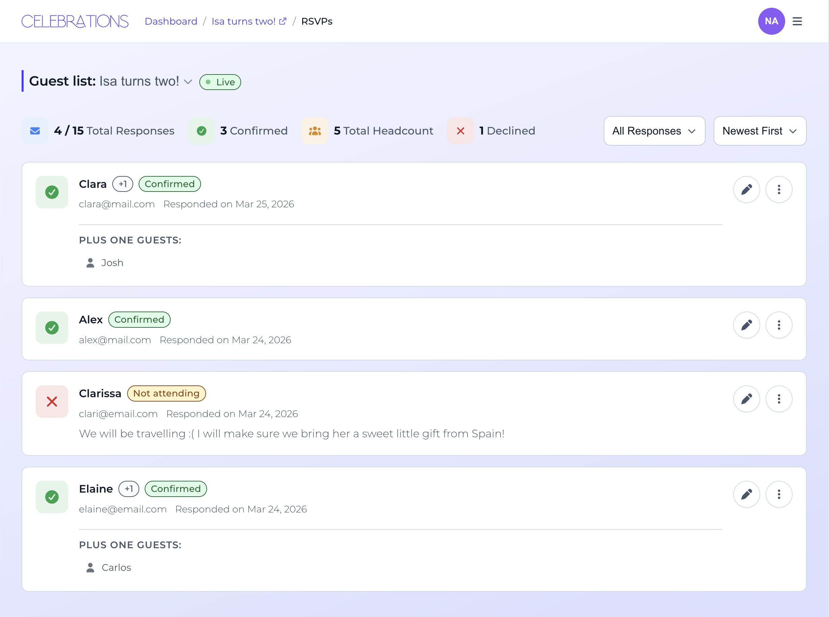
Task: Open the NA profile avatar menu
Action: coord(771,21)
